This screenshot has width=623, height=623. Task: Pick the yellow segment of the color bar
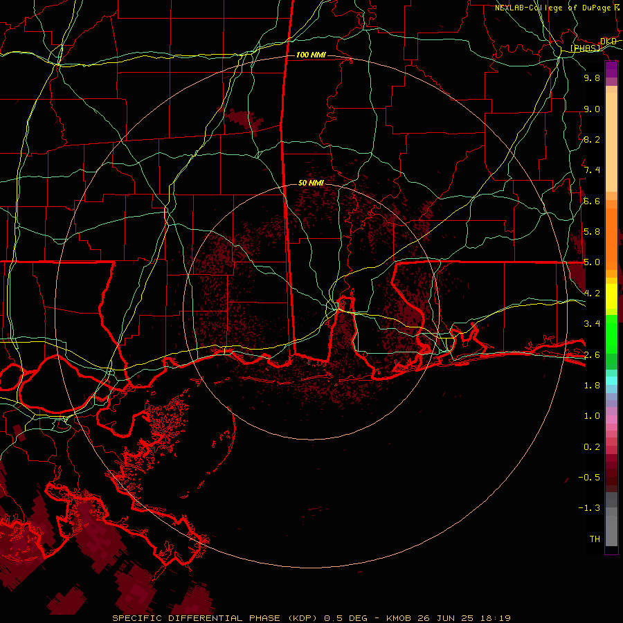(611, 296)
